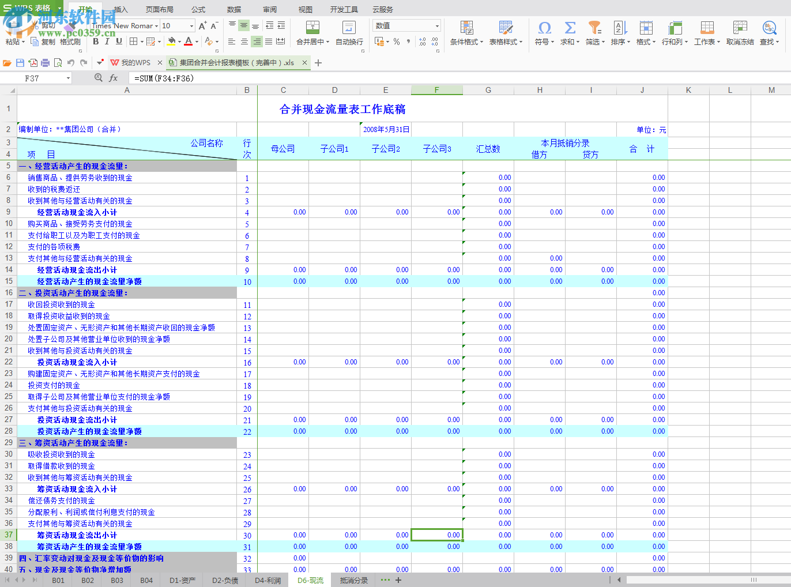The height and width of the screenshot is (587, 791).
Task: Open the number format dropdown (数值)
Action: point(437,26)
